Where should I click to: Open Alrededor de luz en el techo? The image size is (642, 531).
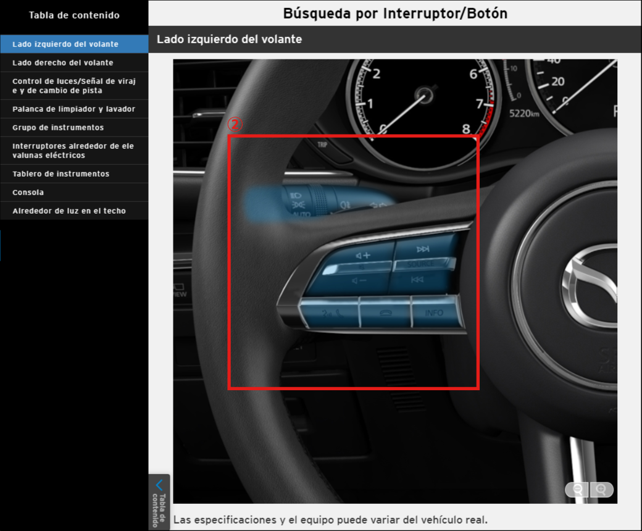click(69, 211)
